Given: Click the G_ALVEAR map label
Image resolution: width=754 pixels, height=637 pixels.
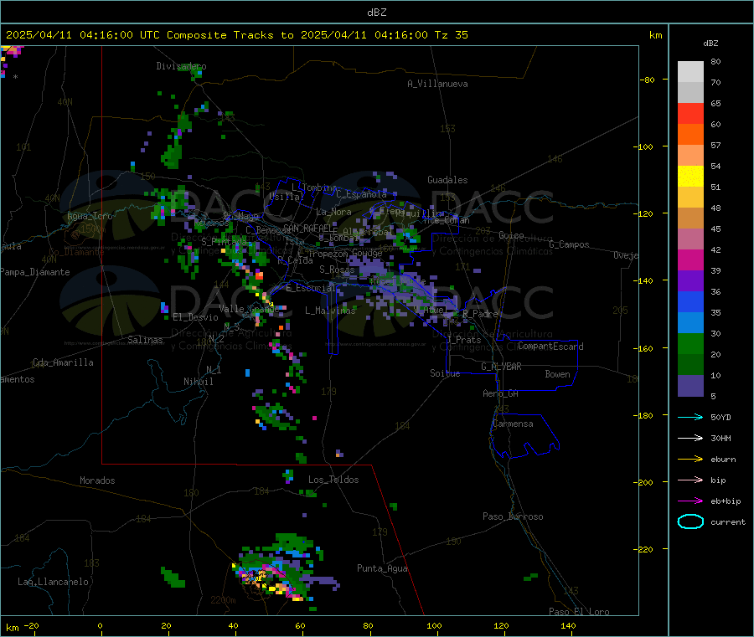Looking at the screenshot, I should click(x=501, y=367).
